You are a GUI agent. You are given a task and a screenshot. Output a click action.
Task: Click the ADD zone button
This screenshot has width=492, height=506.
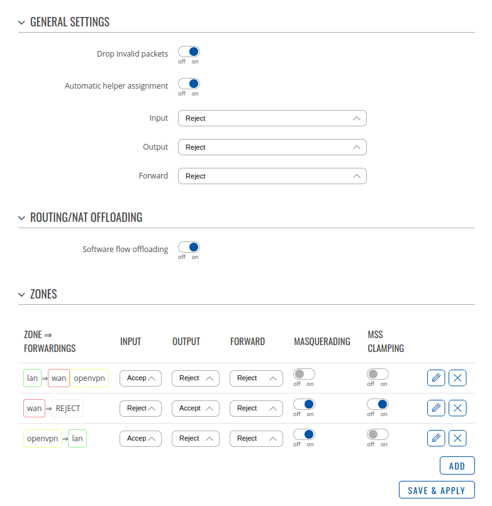point(457,466)
